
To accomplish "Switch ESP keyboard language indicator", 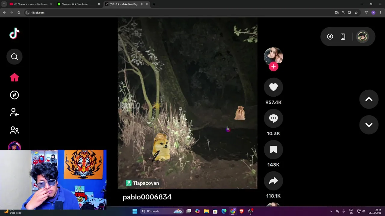I will pyautogui.click(x=351, y=211).
